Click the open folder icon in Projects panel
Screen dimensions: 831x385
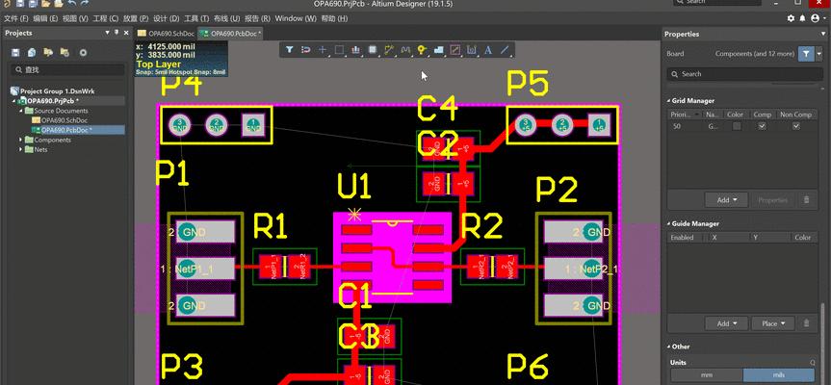(x=48, y=52)
